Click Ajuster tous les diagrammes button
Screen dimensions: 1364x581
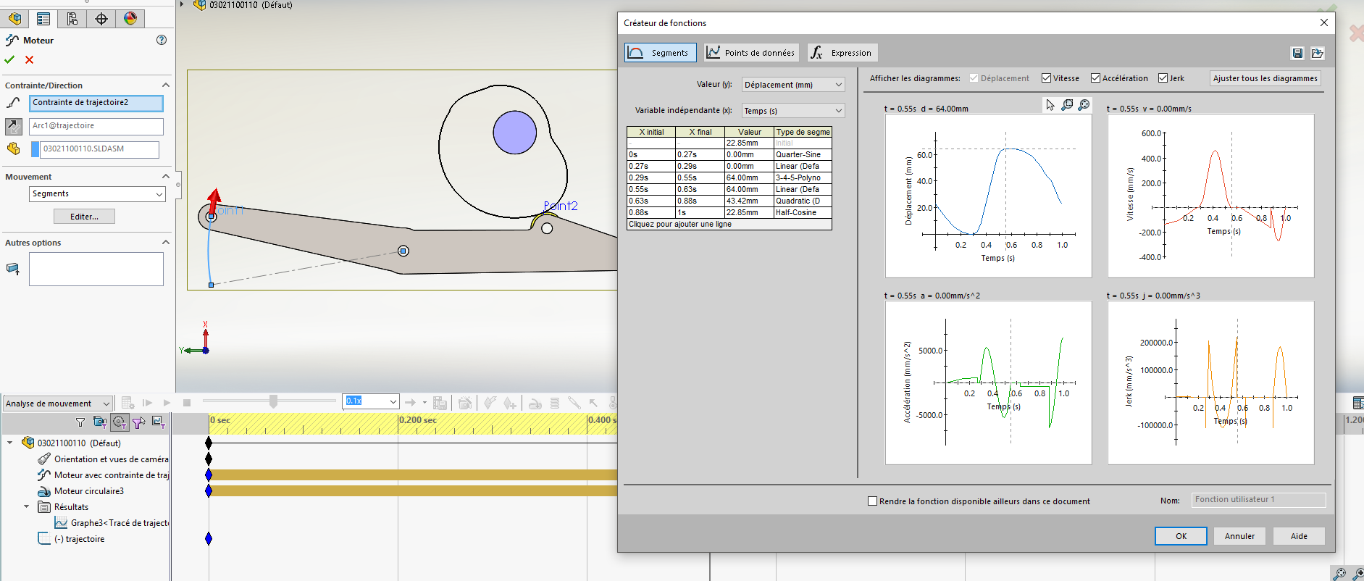pyautogui.click(x=1265, y=78)
